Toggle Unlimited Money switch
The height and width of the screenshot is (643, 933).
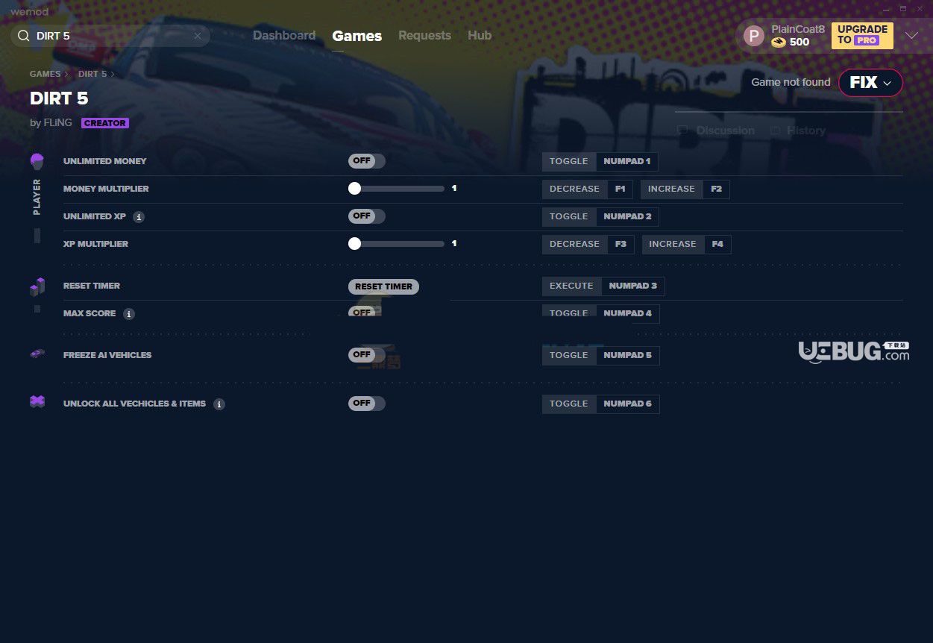point(367,161)
